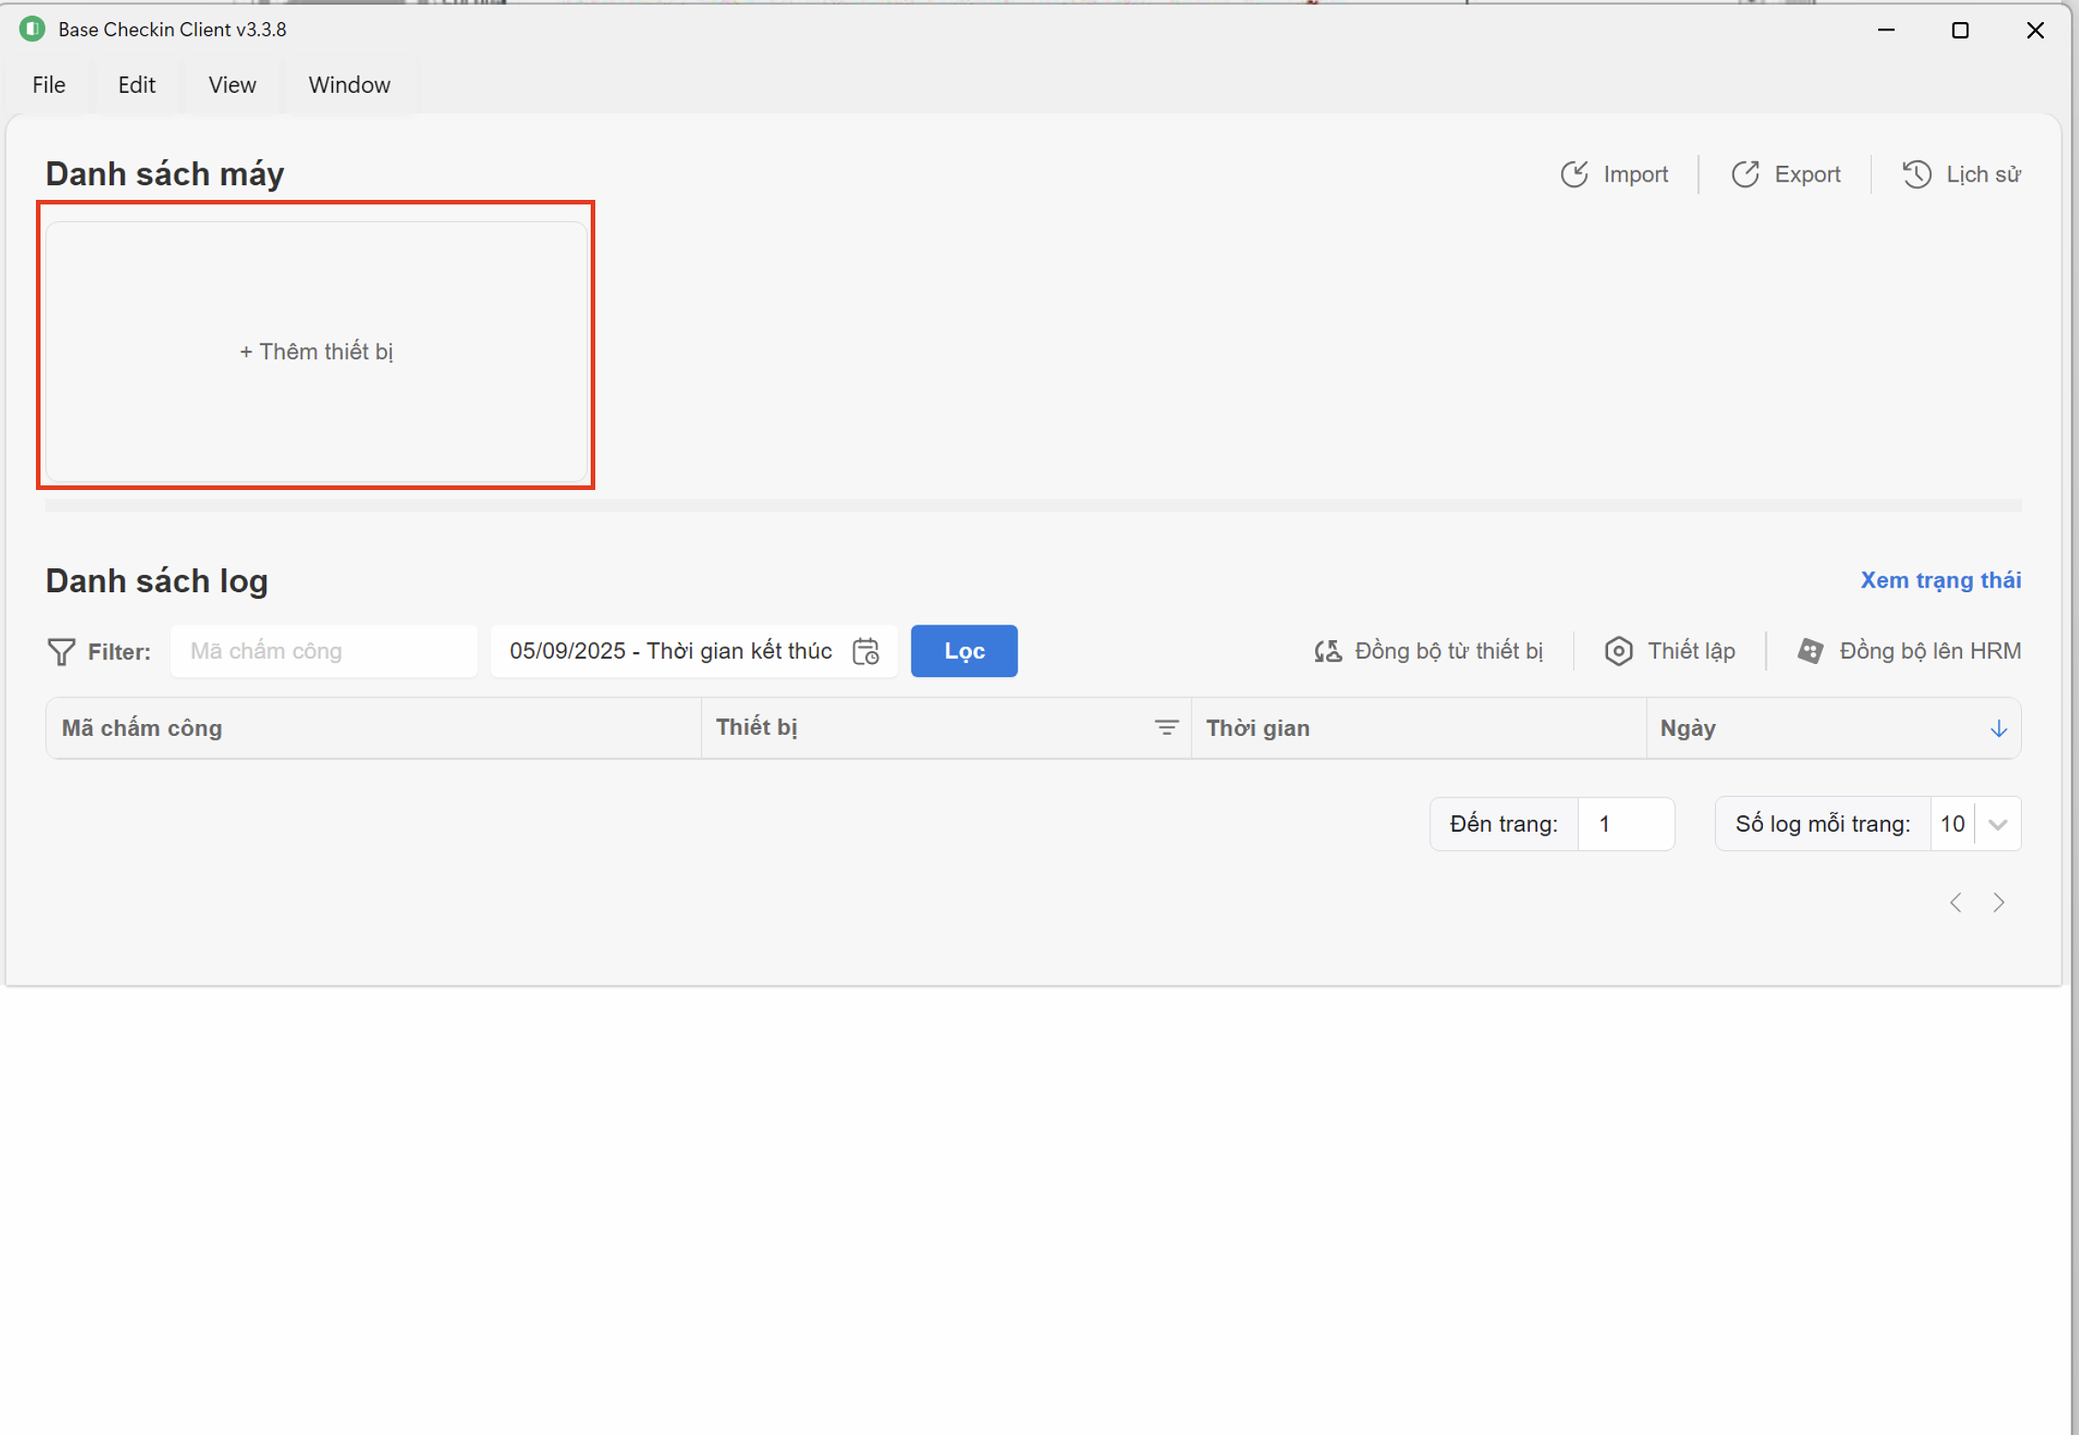The height and width of the screenshot is (1435, 2079).
Task: Open the Window menu
Action: tap(348, 85)
